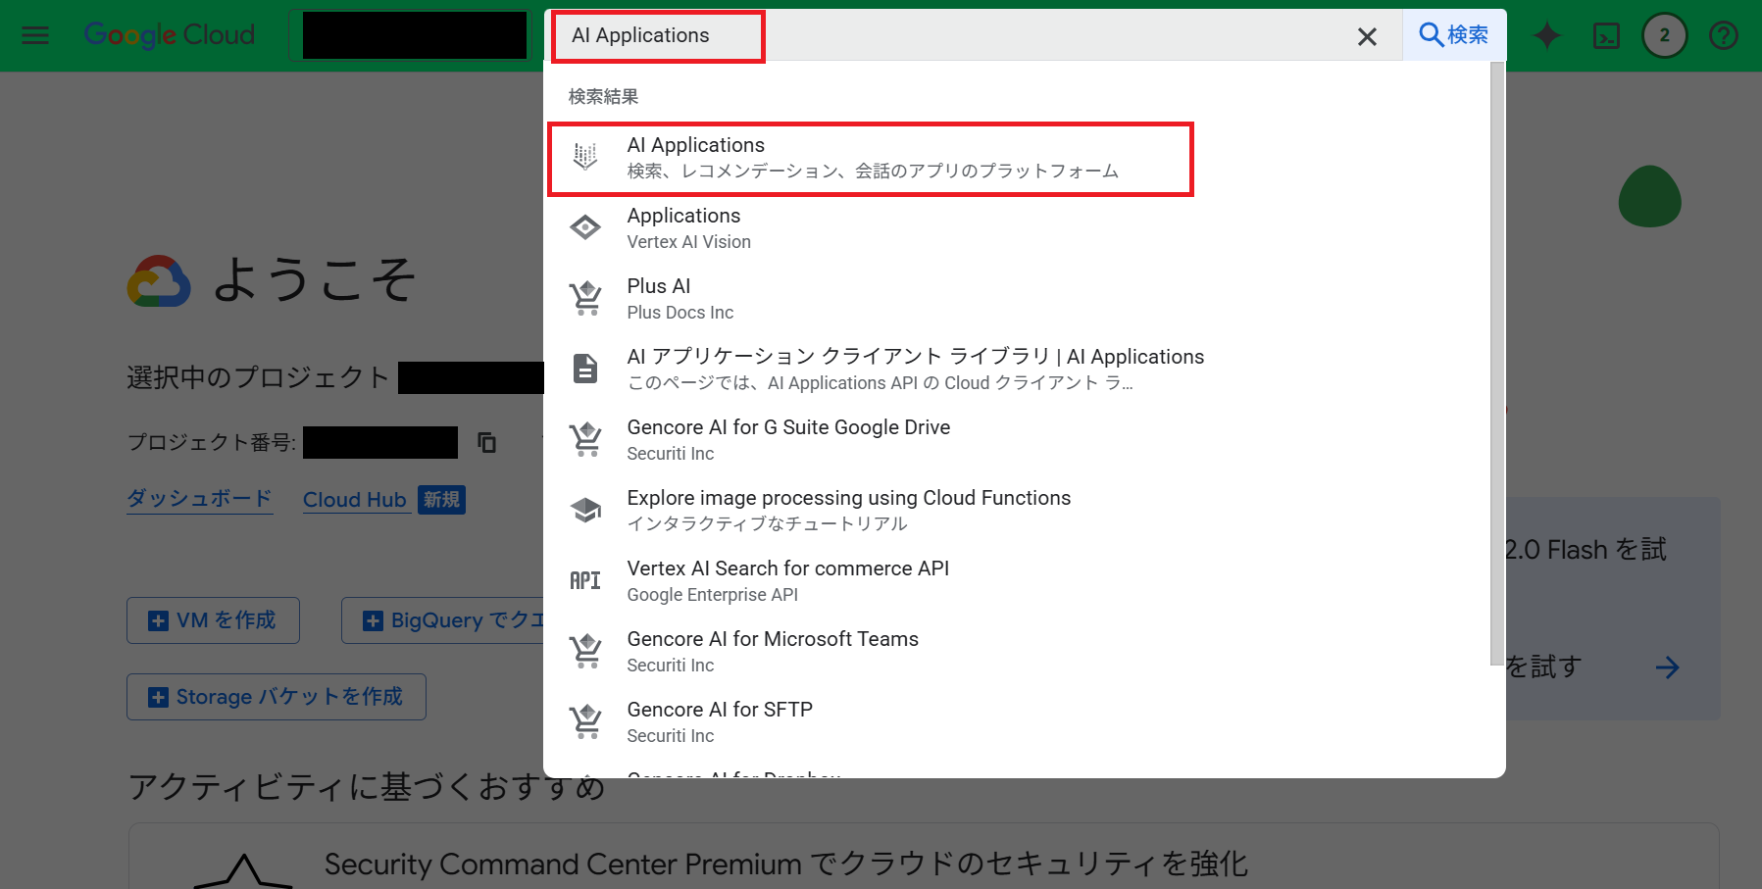Image resolution: width=1762 pixels, height=889 pixels.
Task: Select Gencore AI for Microsoft Teams result
Action: coord(1017,652)
